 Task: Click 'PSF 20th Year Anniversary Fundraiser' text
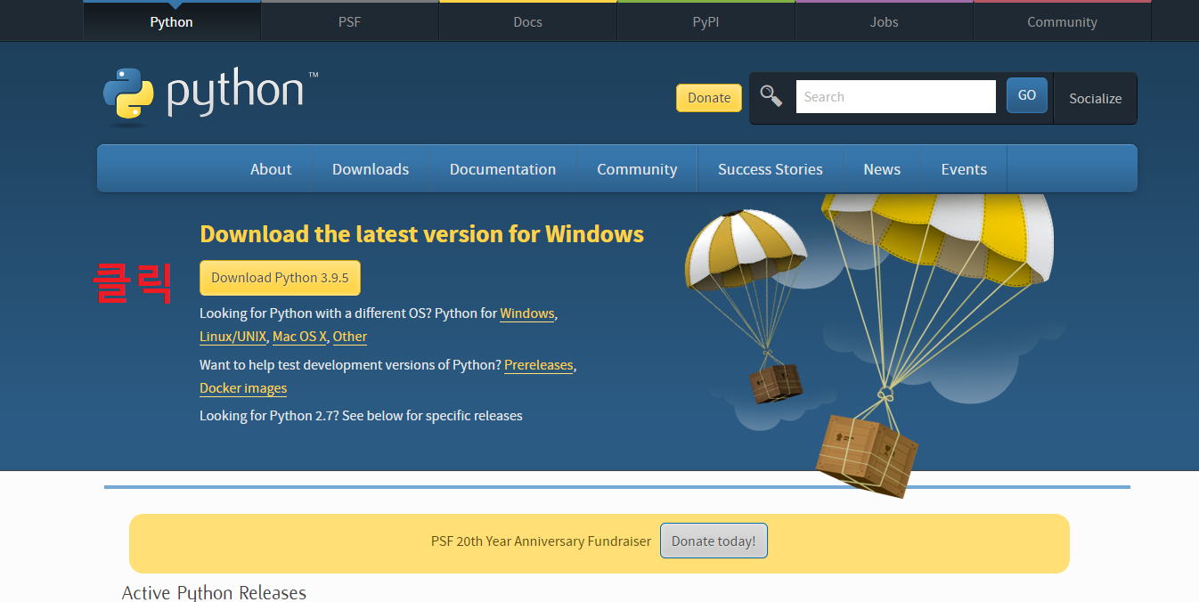541,541
